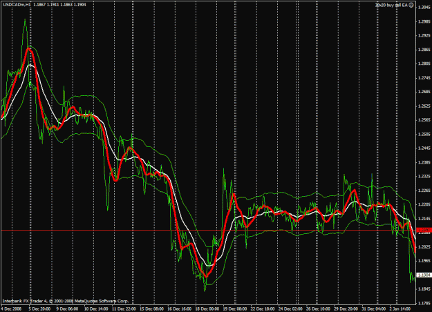
Task: Click the '9 Dec 06:00' time axis label
Action: (67, 309)
